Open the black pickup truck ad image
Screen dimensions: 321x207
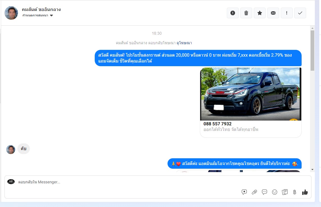point(251,94)
